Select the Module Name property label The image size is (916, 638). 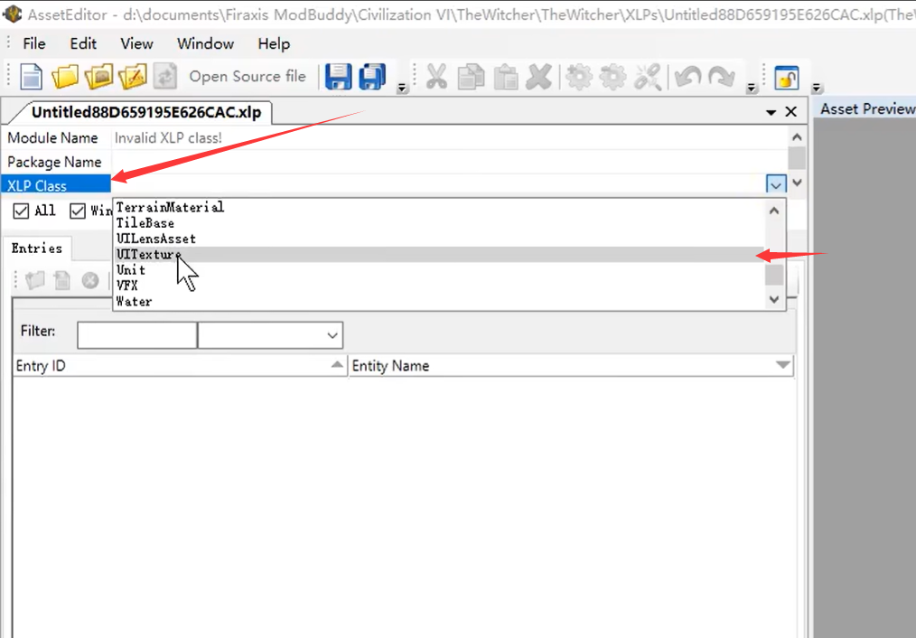(x=52, y=138)
